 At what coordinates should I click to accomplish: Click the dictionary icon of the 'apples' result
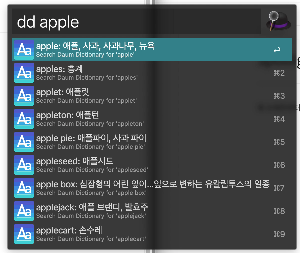24,73
